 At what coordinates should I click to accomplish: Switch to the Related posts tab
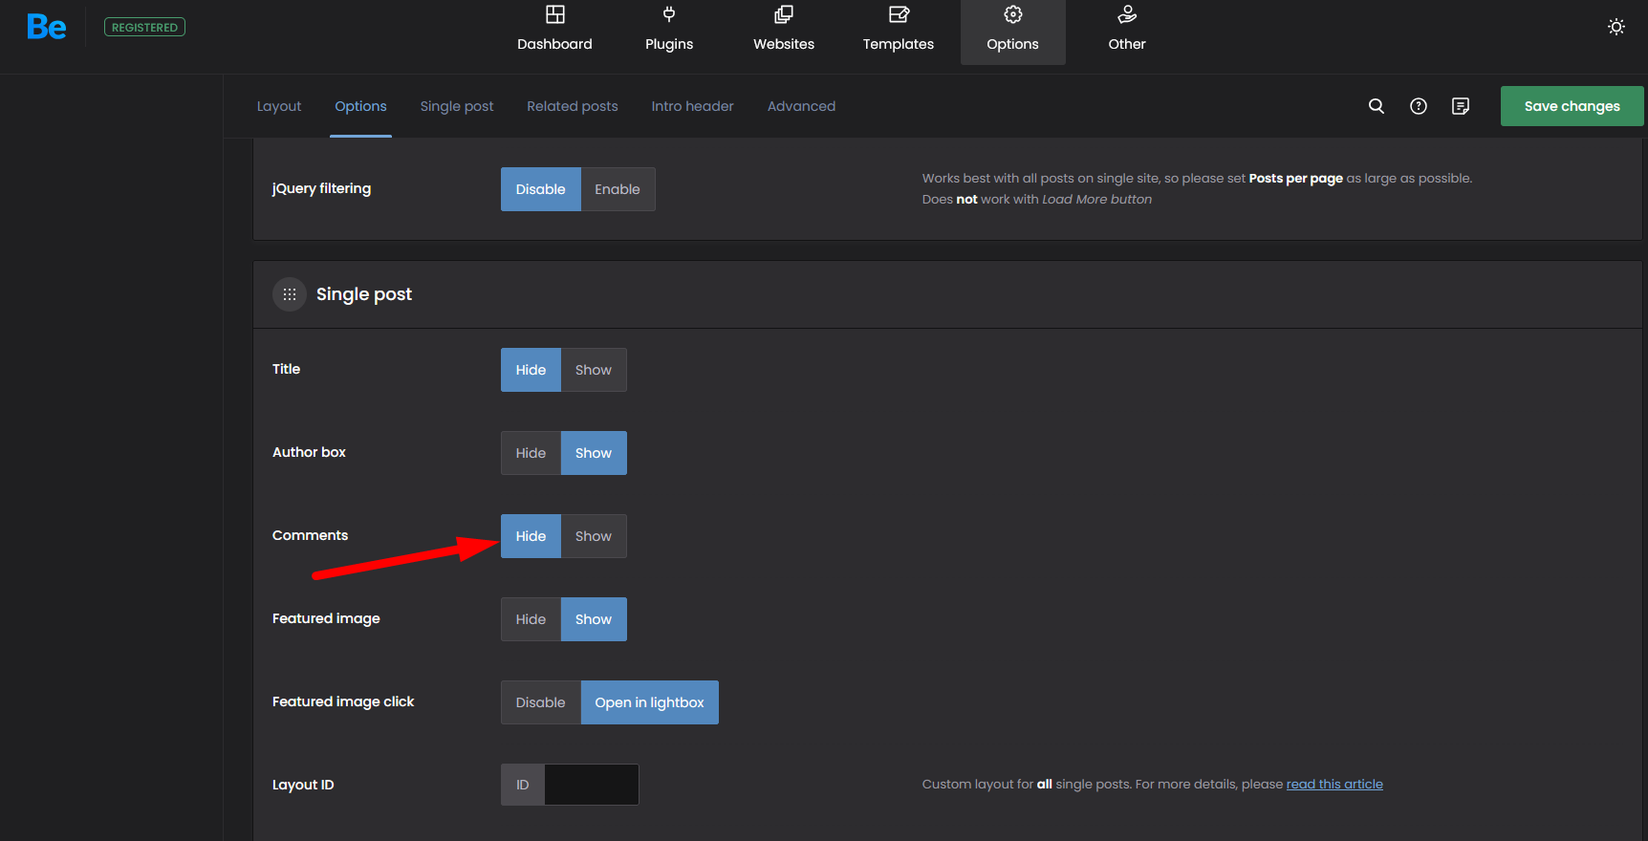572,106
